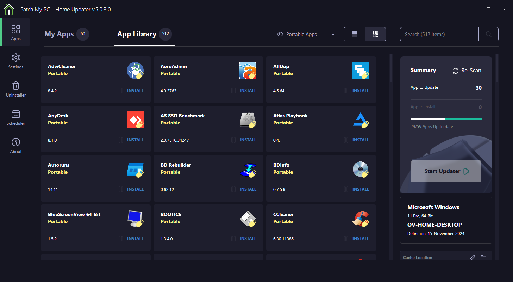Viewport: 513px width, 282px height.
Task: Click the pencil icon to edit cache location
Action: tap(473, 258)
